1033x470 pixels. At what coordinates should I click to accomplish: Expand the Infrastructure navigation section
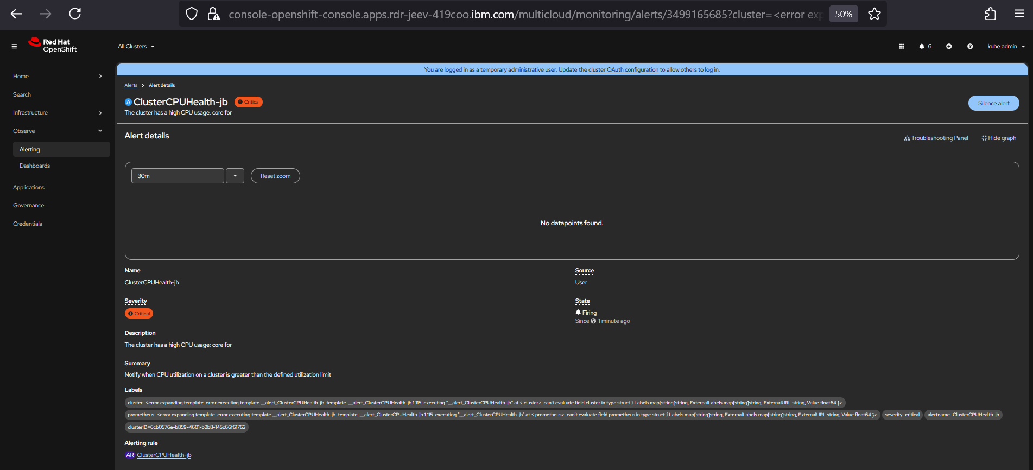[x=58, y=112]
